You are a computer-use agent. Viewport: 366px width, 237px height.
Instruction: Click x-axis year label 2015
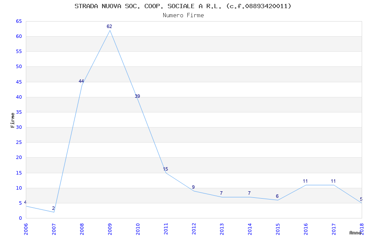tap(278, 229)
